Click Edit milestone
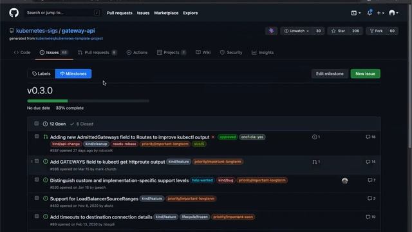This screenshot has width=412, height=232. click(x=330, y=73)
